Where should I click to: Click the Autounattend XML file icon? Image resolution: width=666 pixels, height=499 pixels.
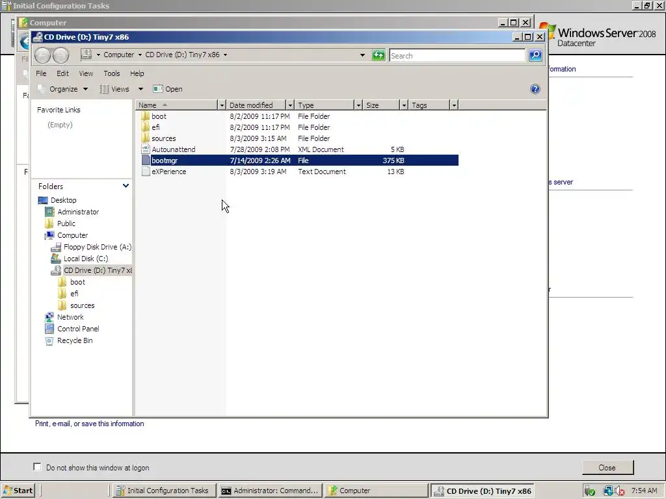(x=145, y=149)
